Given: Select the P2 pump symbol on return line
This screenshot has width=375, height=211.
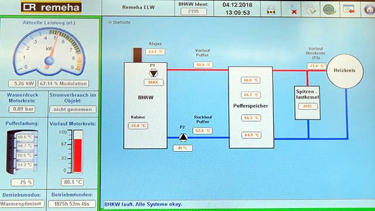Looking at the screenshot, I should coord(183,137).
